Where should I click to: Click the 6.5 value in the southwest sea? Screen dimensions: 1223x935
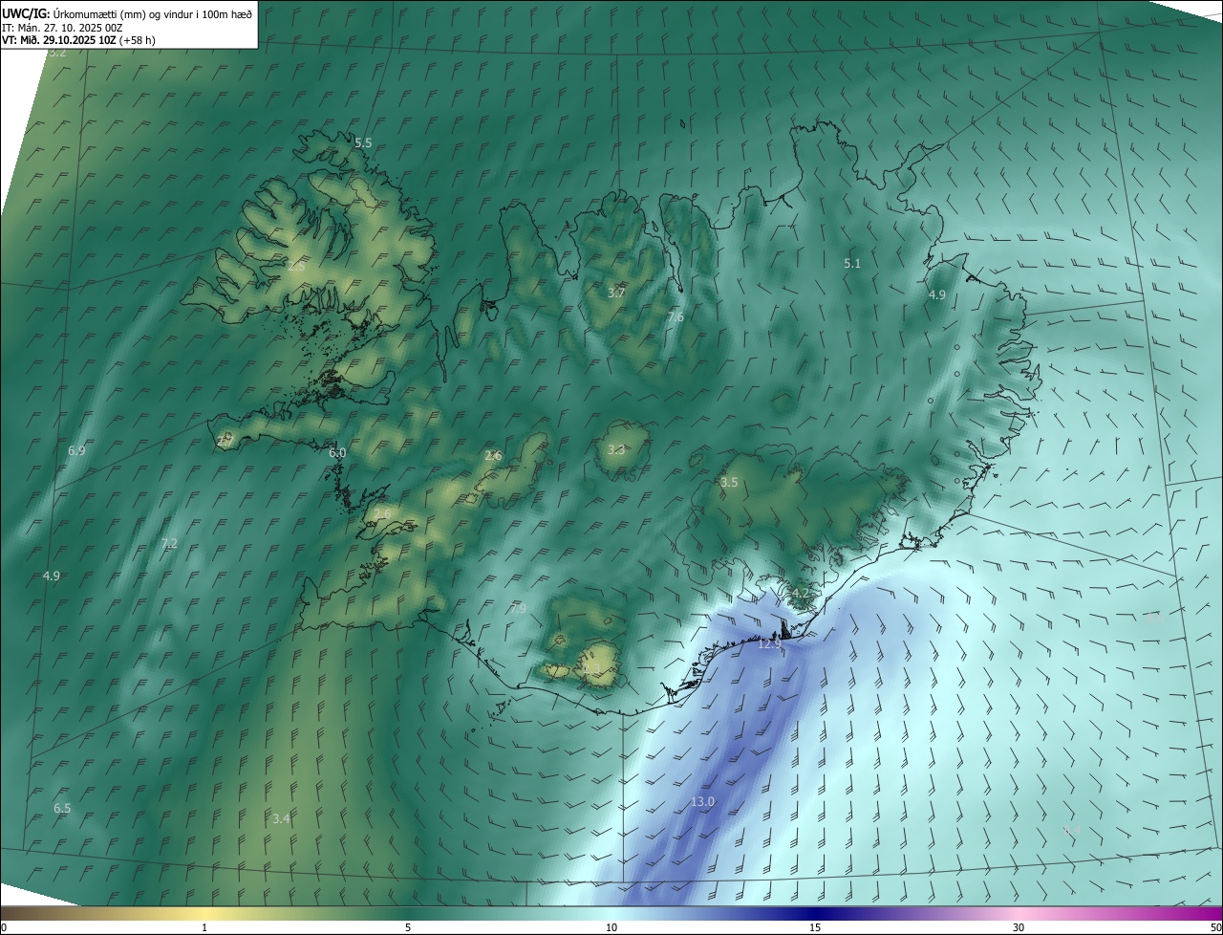click(x=62, y=808)
